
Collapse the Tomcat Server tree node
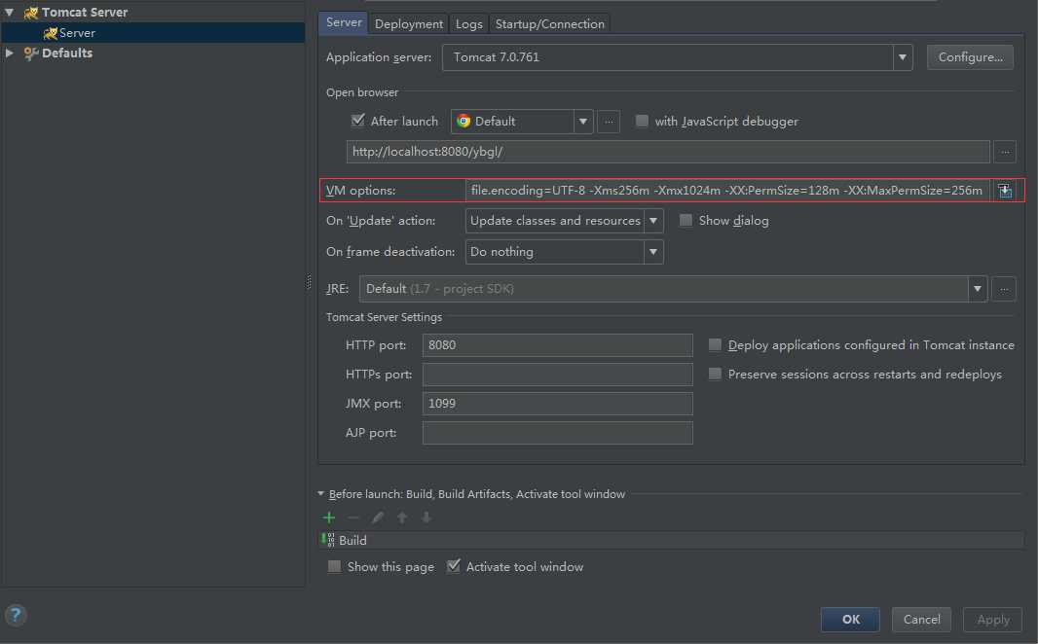(10, 12)
